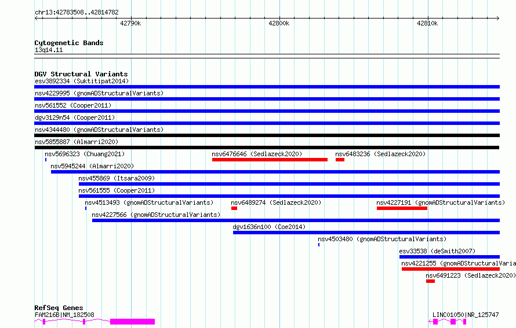The width and height of the screenshot is (516, 328).
Task: Click the esv3892334 (Suktitipat2014) variant label
Action: [x=82, y=81]
